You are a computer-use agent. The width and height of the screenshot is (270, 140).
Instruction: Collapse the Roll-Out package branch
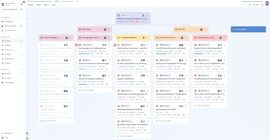coord(198,29)
